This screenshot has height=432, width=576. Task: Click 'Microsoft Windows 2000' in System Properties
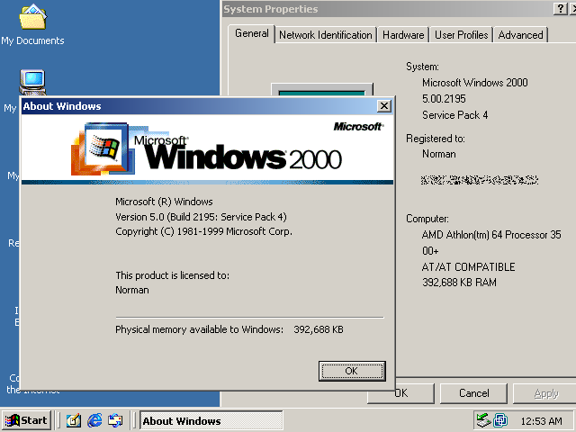coord(475,83)
